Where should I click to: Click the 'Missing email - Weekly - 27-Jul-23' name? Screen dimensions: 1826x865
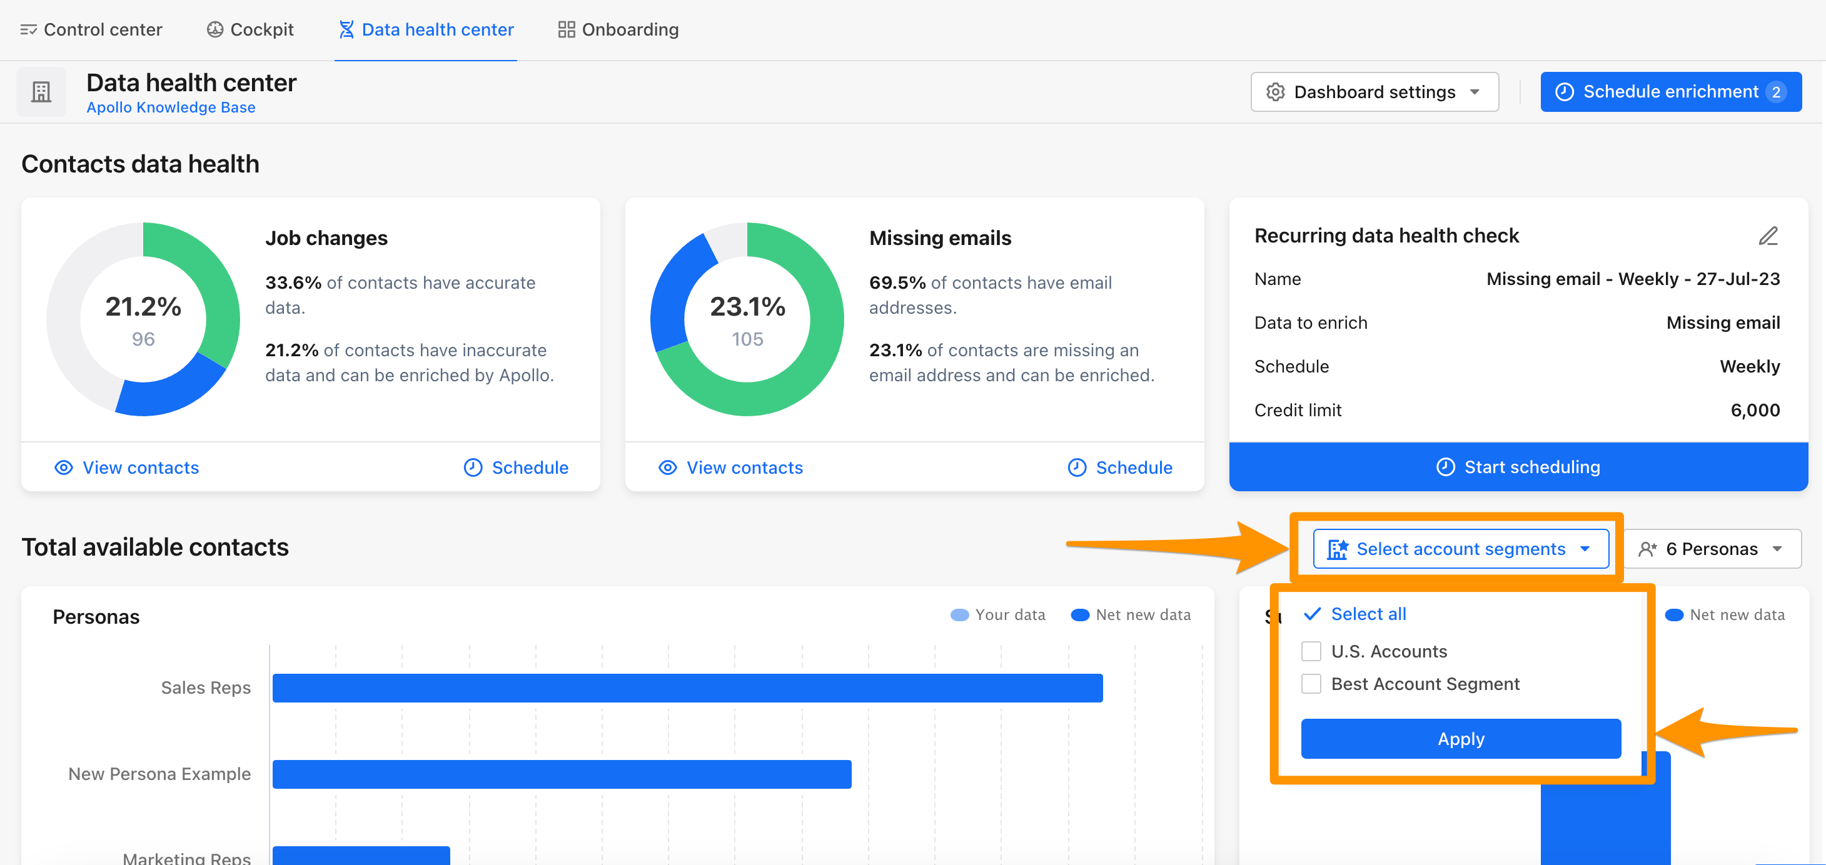1633,279
